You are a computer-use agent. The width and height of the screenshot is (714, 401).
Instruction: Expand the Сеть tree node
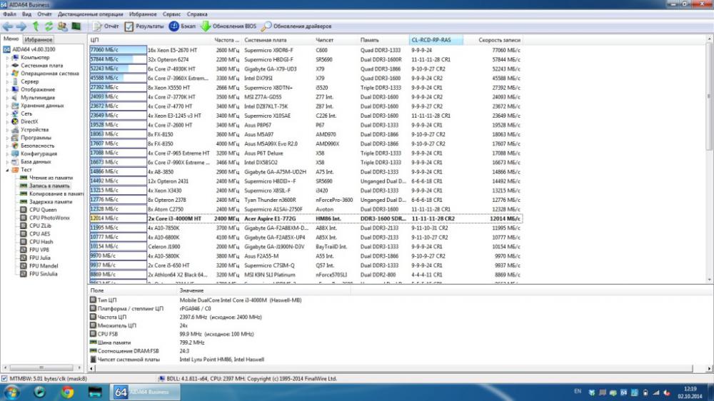[x=7, y=113]
